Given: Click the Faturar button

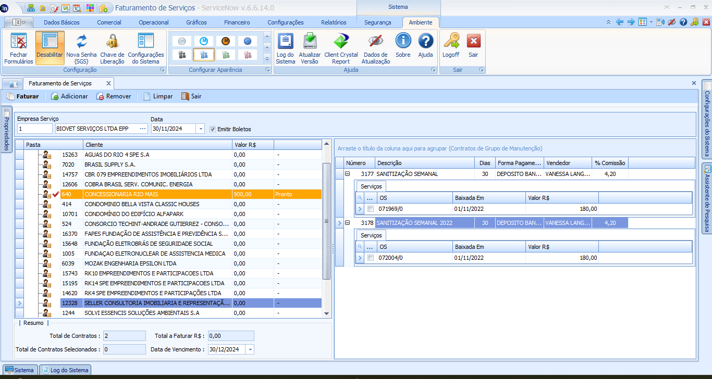Looking at the screenshot, I should click(22, 96).
